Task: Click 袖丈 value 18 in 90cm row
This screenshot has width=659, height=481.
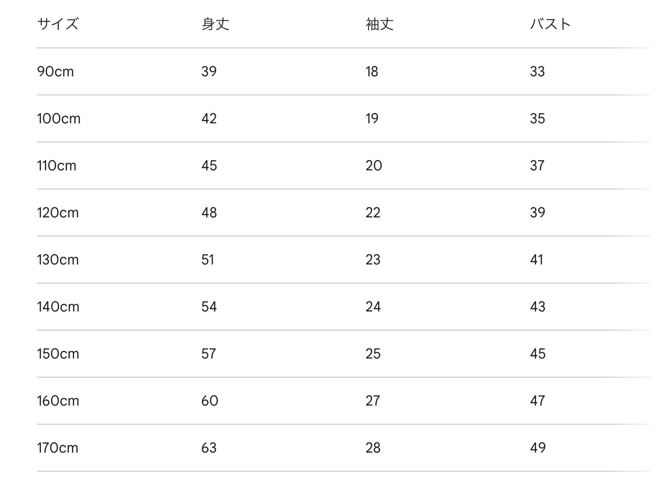Action: (372, 71)
